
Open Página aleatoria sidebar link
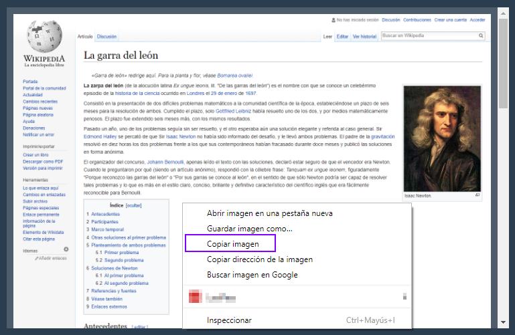click(x=38, y=115)
